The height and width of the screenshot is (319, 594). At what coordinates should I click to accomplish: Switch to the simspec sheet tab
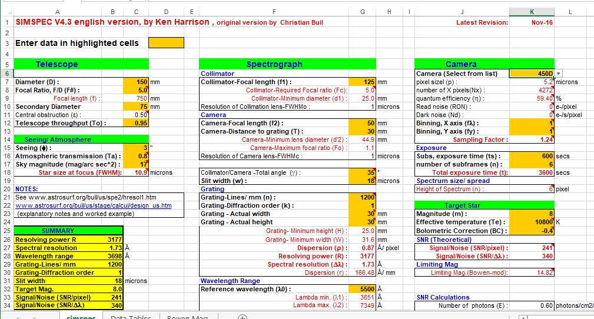tap(81, 316)
